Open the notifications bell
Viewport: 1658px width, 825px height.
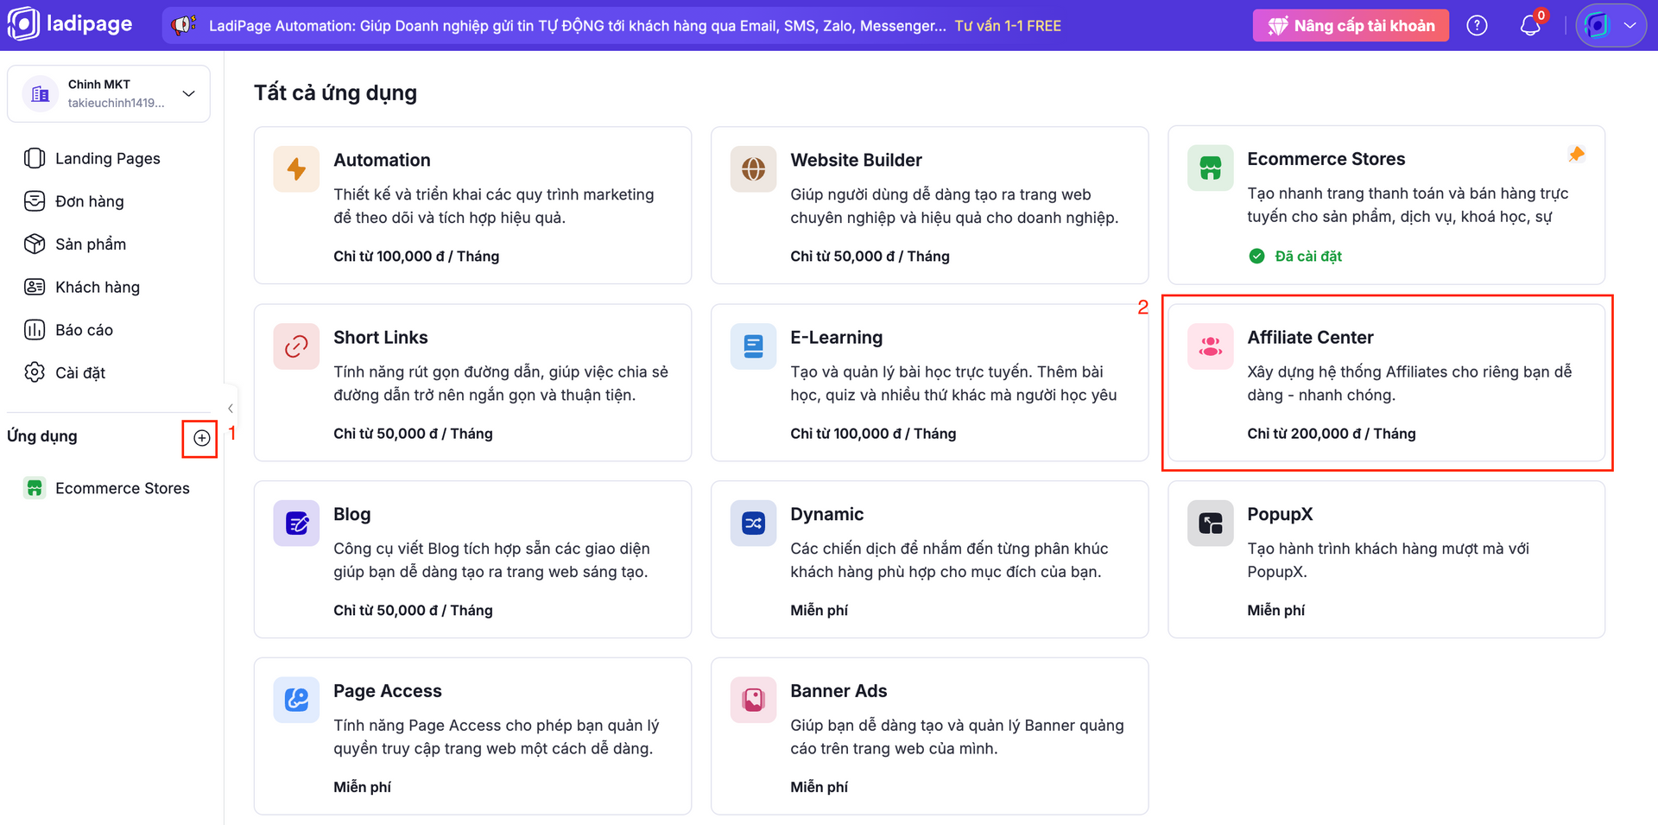(x=1530, y=25)
